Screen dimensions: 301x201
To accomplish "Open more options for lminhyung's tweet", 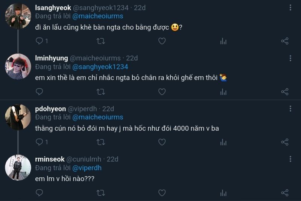I will pos(290,58).
